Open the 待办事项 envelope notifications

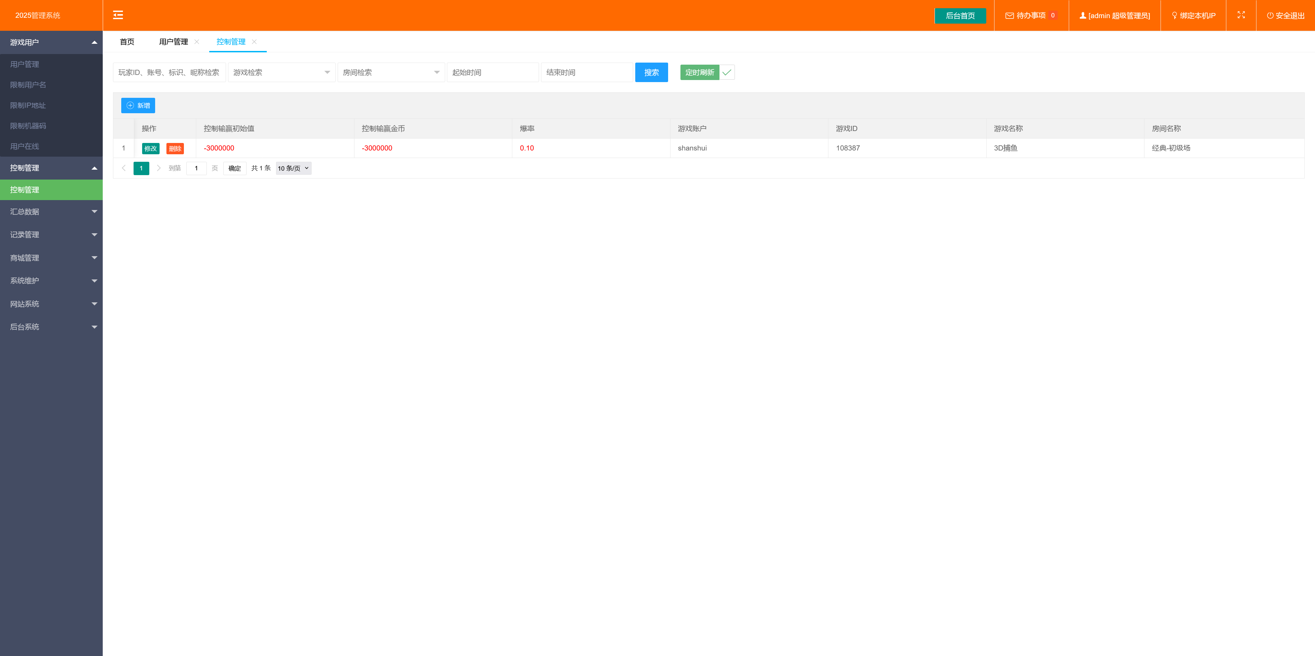click(1030, 15)
